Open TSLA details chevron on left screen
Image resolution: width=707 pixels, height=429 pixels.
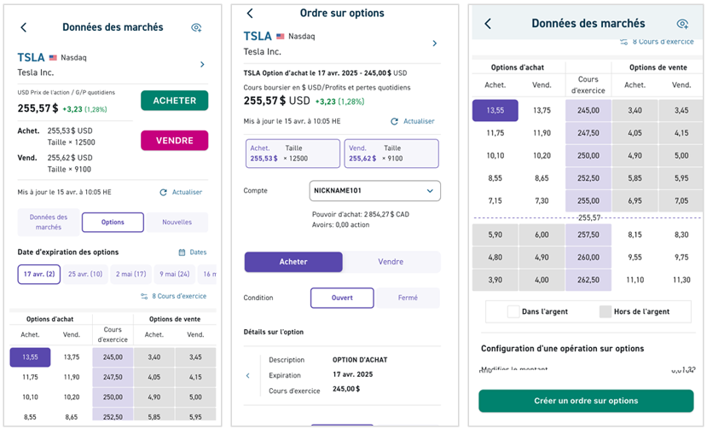pos(202,65)
